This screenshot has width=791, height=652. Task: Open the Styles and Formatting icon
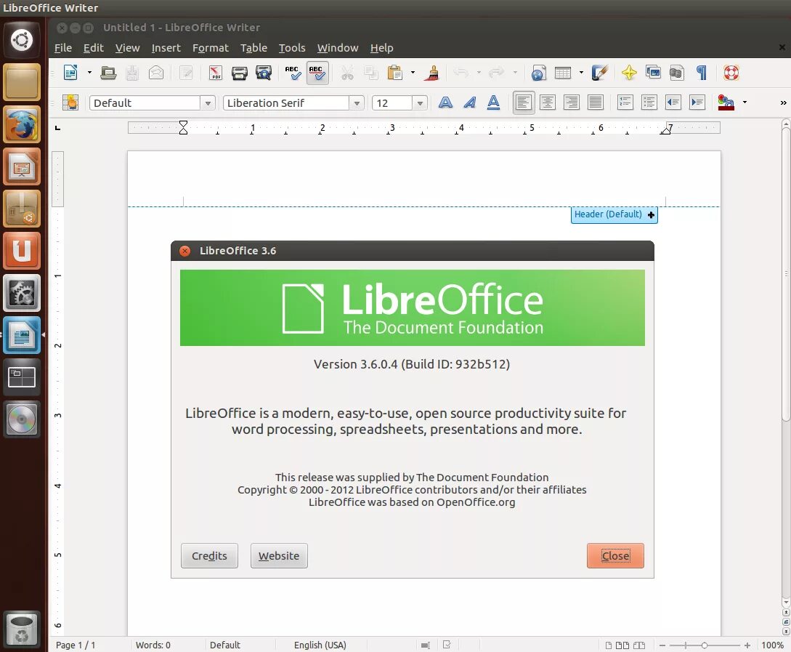70,102
